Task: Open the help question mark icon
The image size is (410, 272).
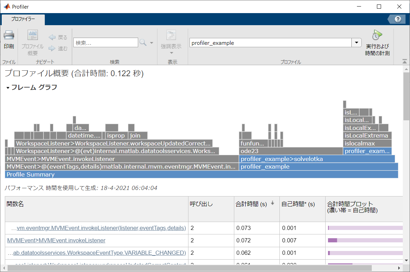Action: coord(398,19)
